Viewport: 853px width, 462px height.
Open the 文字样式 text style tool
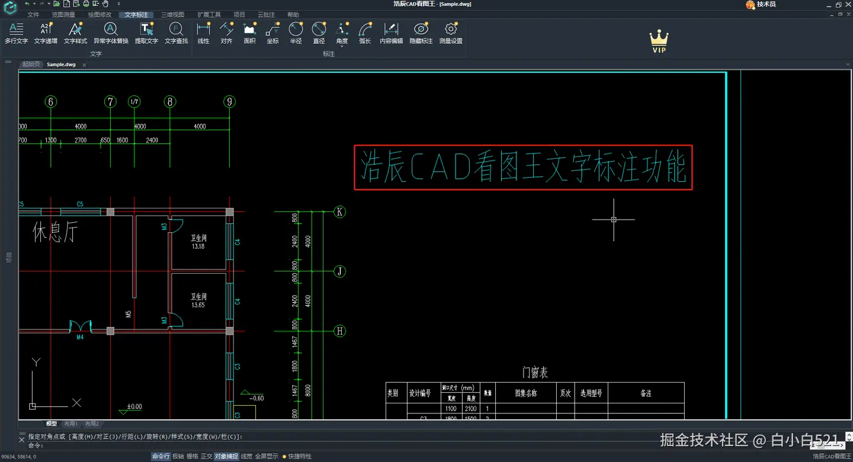[75, 33]
